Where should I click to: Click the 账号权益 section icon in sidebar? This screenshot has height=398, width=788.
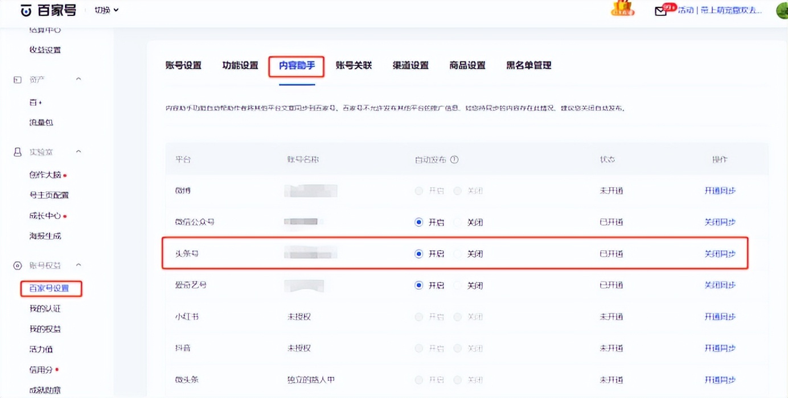18,266
